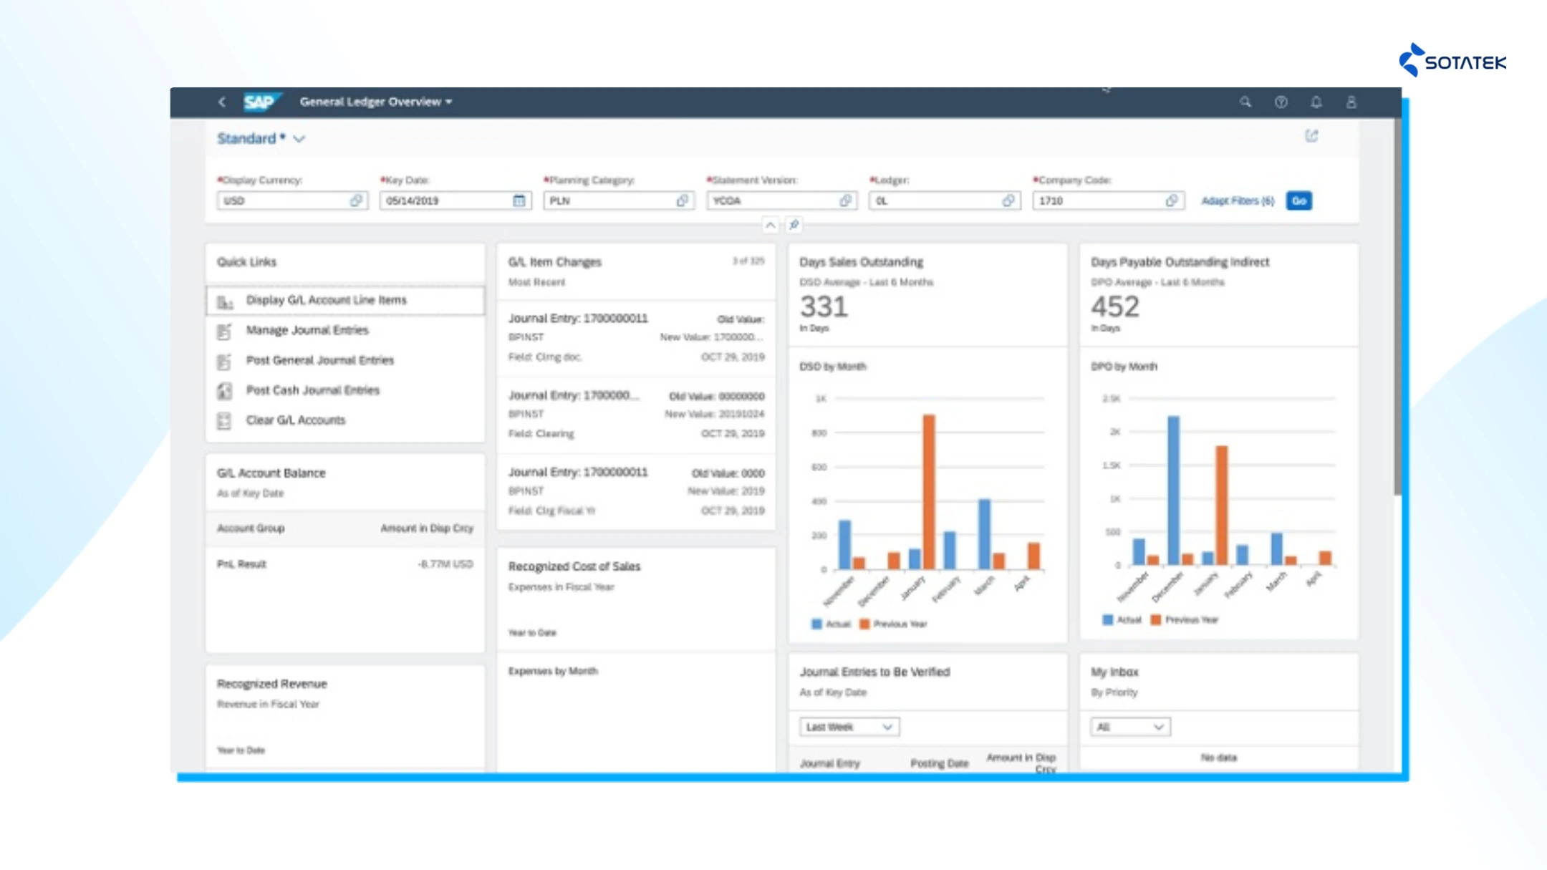Click the G/L Account Balance card title
1547x870 pixels.
point(271,473)
